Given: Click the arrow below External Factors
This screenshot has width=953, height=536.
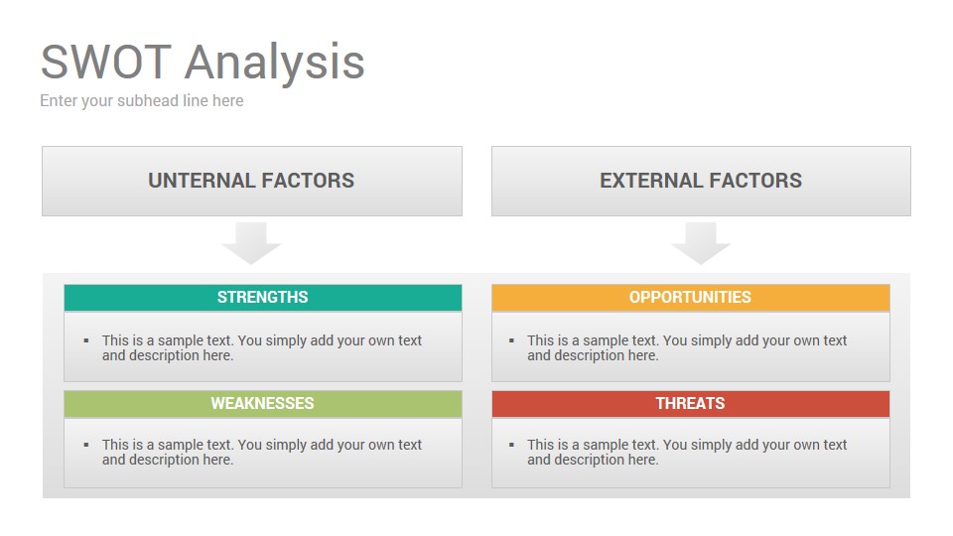Looking at the screenshot, I should (x=701, y=243).
